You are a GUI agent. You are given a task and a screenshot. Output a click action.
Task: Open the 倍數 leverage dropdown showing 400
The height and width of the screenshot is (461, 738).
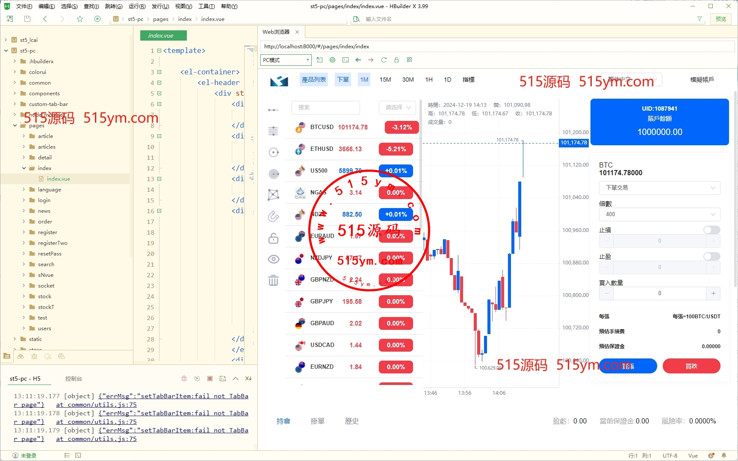[x=659, y=214]
